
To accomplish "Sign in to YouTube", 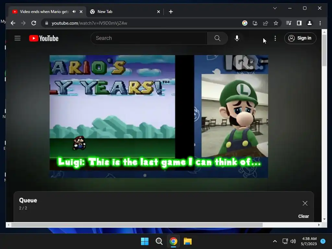I will point(300,38).
